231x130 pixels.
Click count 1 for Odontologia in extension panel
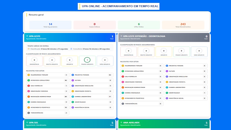tap(204, 93)
